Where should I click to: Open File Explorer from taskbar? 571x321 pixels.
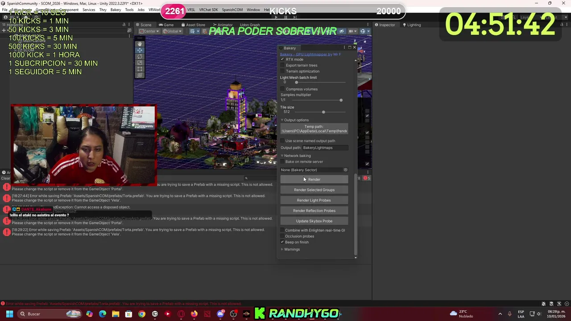[x=116, y=314]
